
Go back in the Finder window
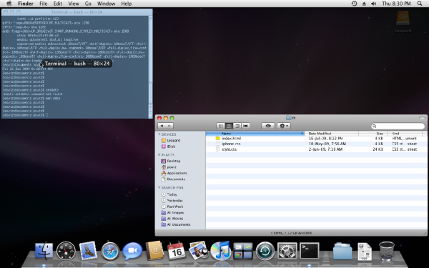coord(162,126)
